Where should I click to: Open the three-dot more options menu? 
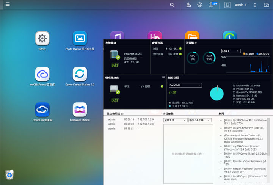pyautogui.click(x=255, y=5)
